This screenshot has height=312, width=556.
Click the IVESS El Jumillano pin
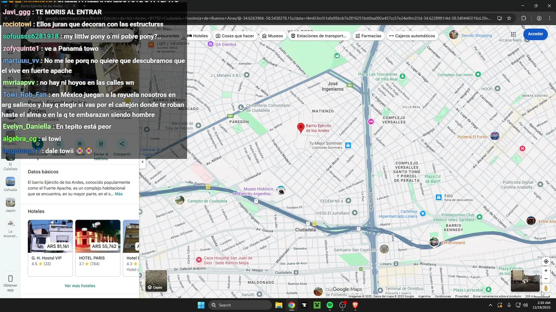point(355,213)
